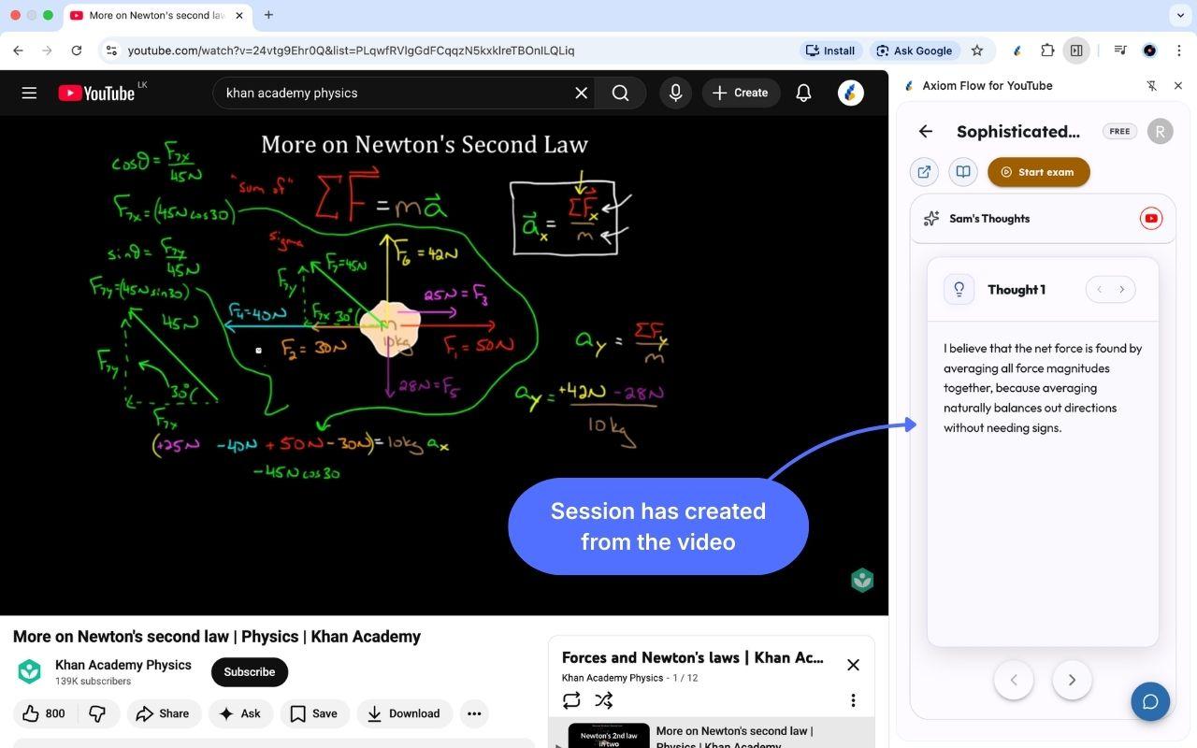This screenshot has height=748, width=1197.
Task: Open session in new tab from Axiom Flow
Action: 923,172
